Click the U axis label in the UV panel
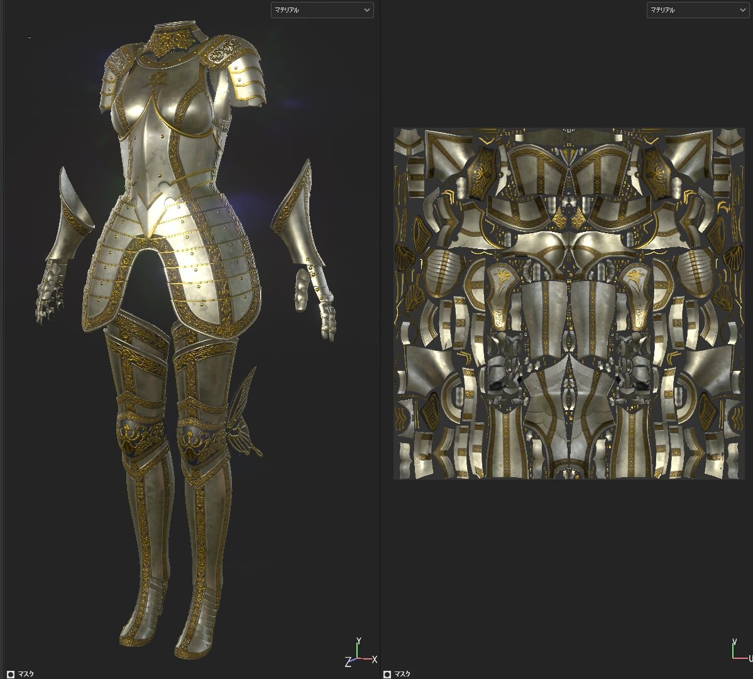 tap(750, 658)
